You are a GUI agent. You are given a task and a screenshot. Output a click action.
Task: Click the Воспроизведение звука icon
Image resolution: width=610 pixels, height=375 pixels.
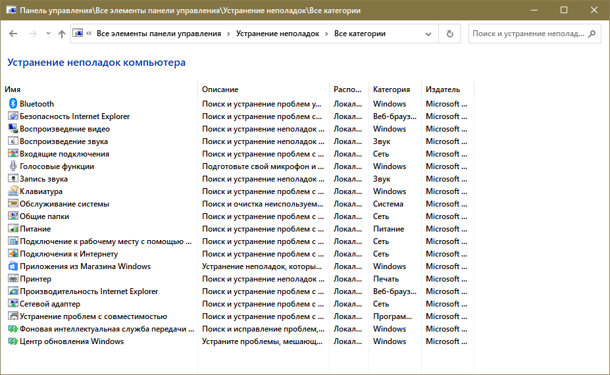click(13, 141)
